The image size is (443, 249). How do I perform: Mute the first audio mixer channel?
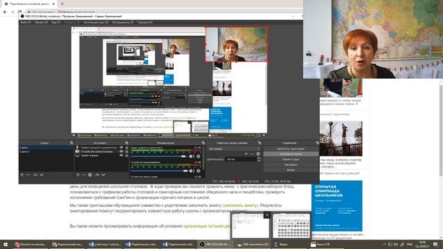pyautogui.click(x=191, y=156)
